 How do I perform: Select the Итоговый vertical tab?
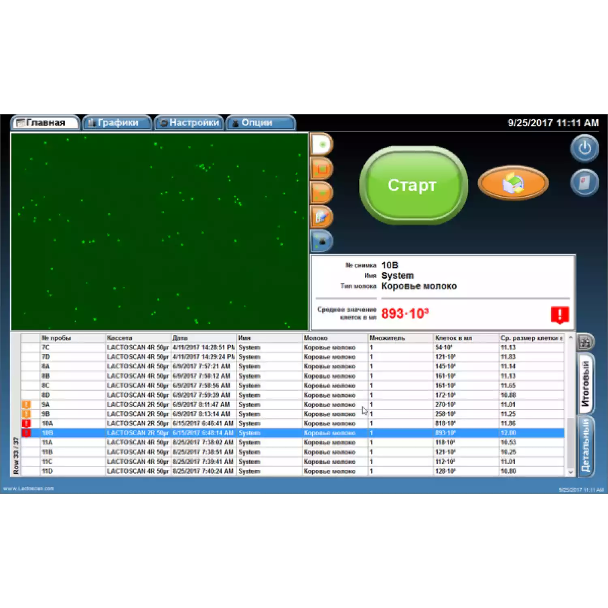[585, 383]
